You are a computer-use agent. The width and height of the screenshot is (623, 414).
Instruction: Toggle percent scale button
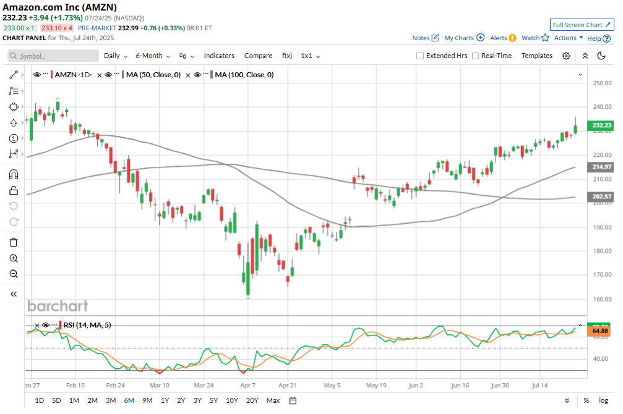[586, 400]
